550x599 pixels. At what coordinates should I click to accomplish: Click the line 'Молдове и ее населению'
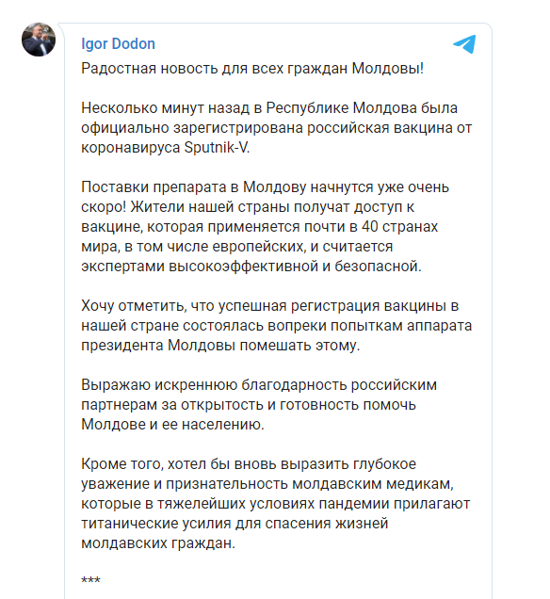(x=172, y=425)
